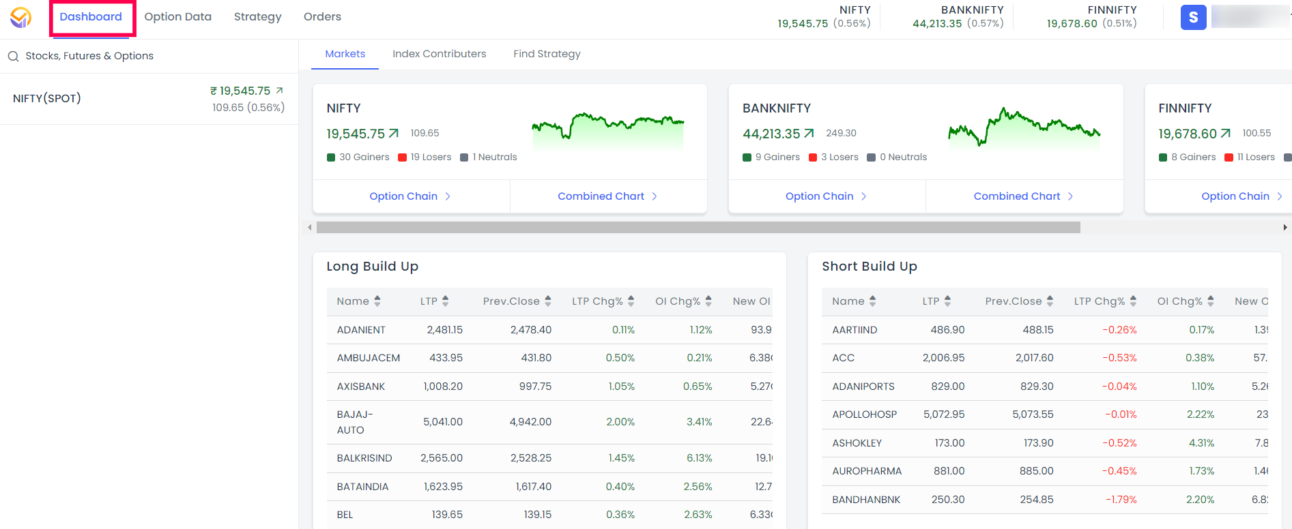Click 30 Gainers label on NIFTY card
The image size is (1292, 529).
point(364,157)
